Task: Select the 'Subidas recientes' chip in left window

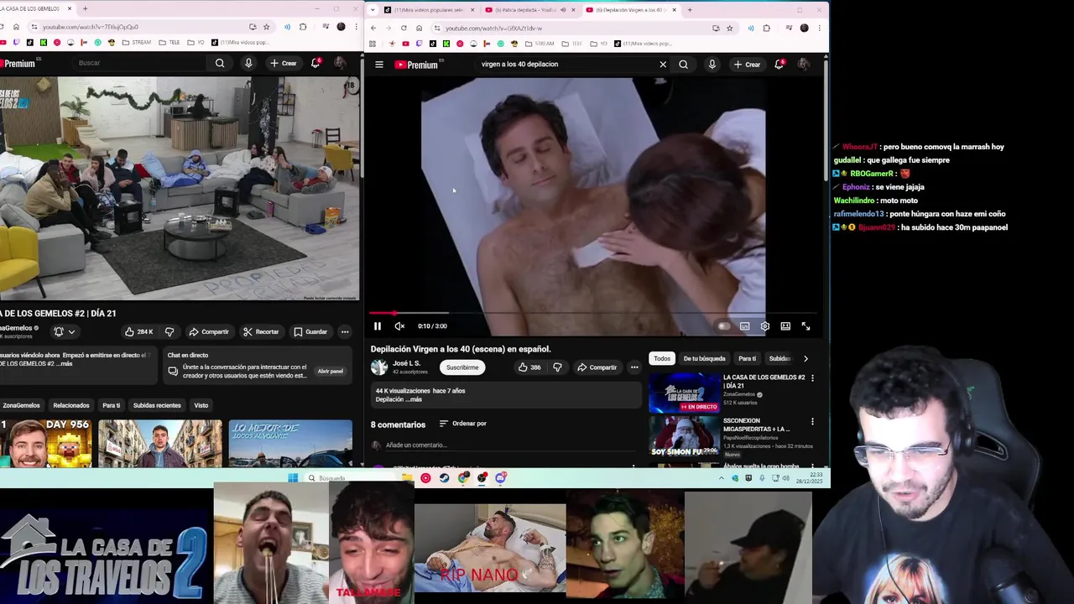Action: point(157,406)
